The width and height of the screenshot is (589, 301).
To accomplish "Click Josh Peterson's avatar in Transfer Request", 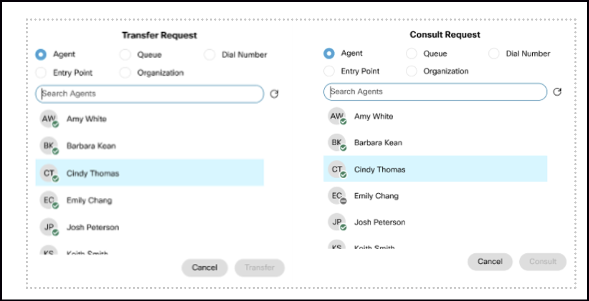I will click(48, 227).
